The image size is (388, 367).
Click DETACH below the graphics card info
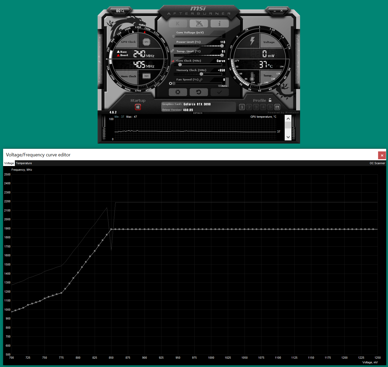coord(198,113)
